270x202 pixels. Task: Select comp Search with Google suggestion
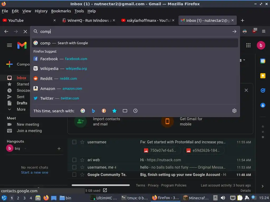pos(135,43)
